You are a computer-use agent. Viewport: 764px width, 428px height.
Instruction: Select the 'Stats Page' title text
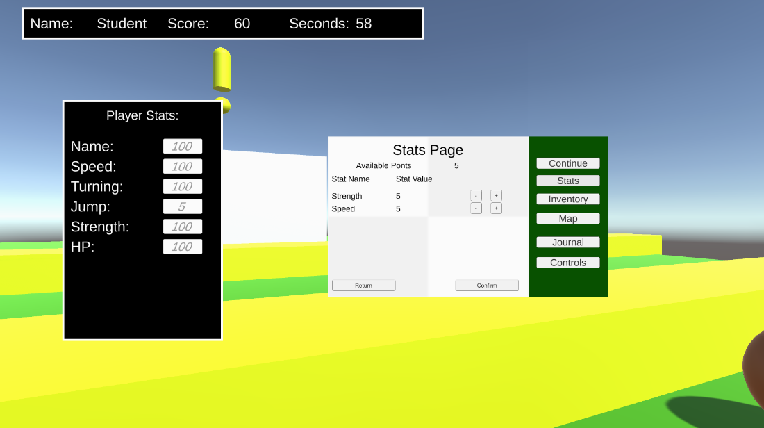pyautogui.click(x=428, y=150)
